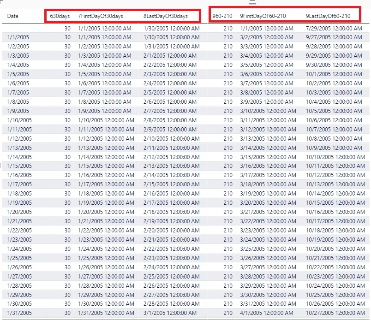Click the 1/23/2005 12:00:00 AM cell
Image resolution: width=371 pixels, height=320 pixels.
[x=106, y=240]
